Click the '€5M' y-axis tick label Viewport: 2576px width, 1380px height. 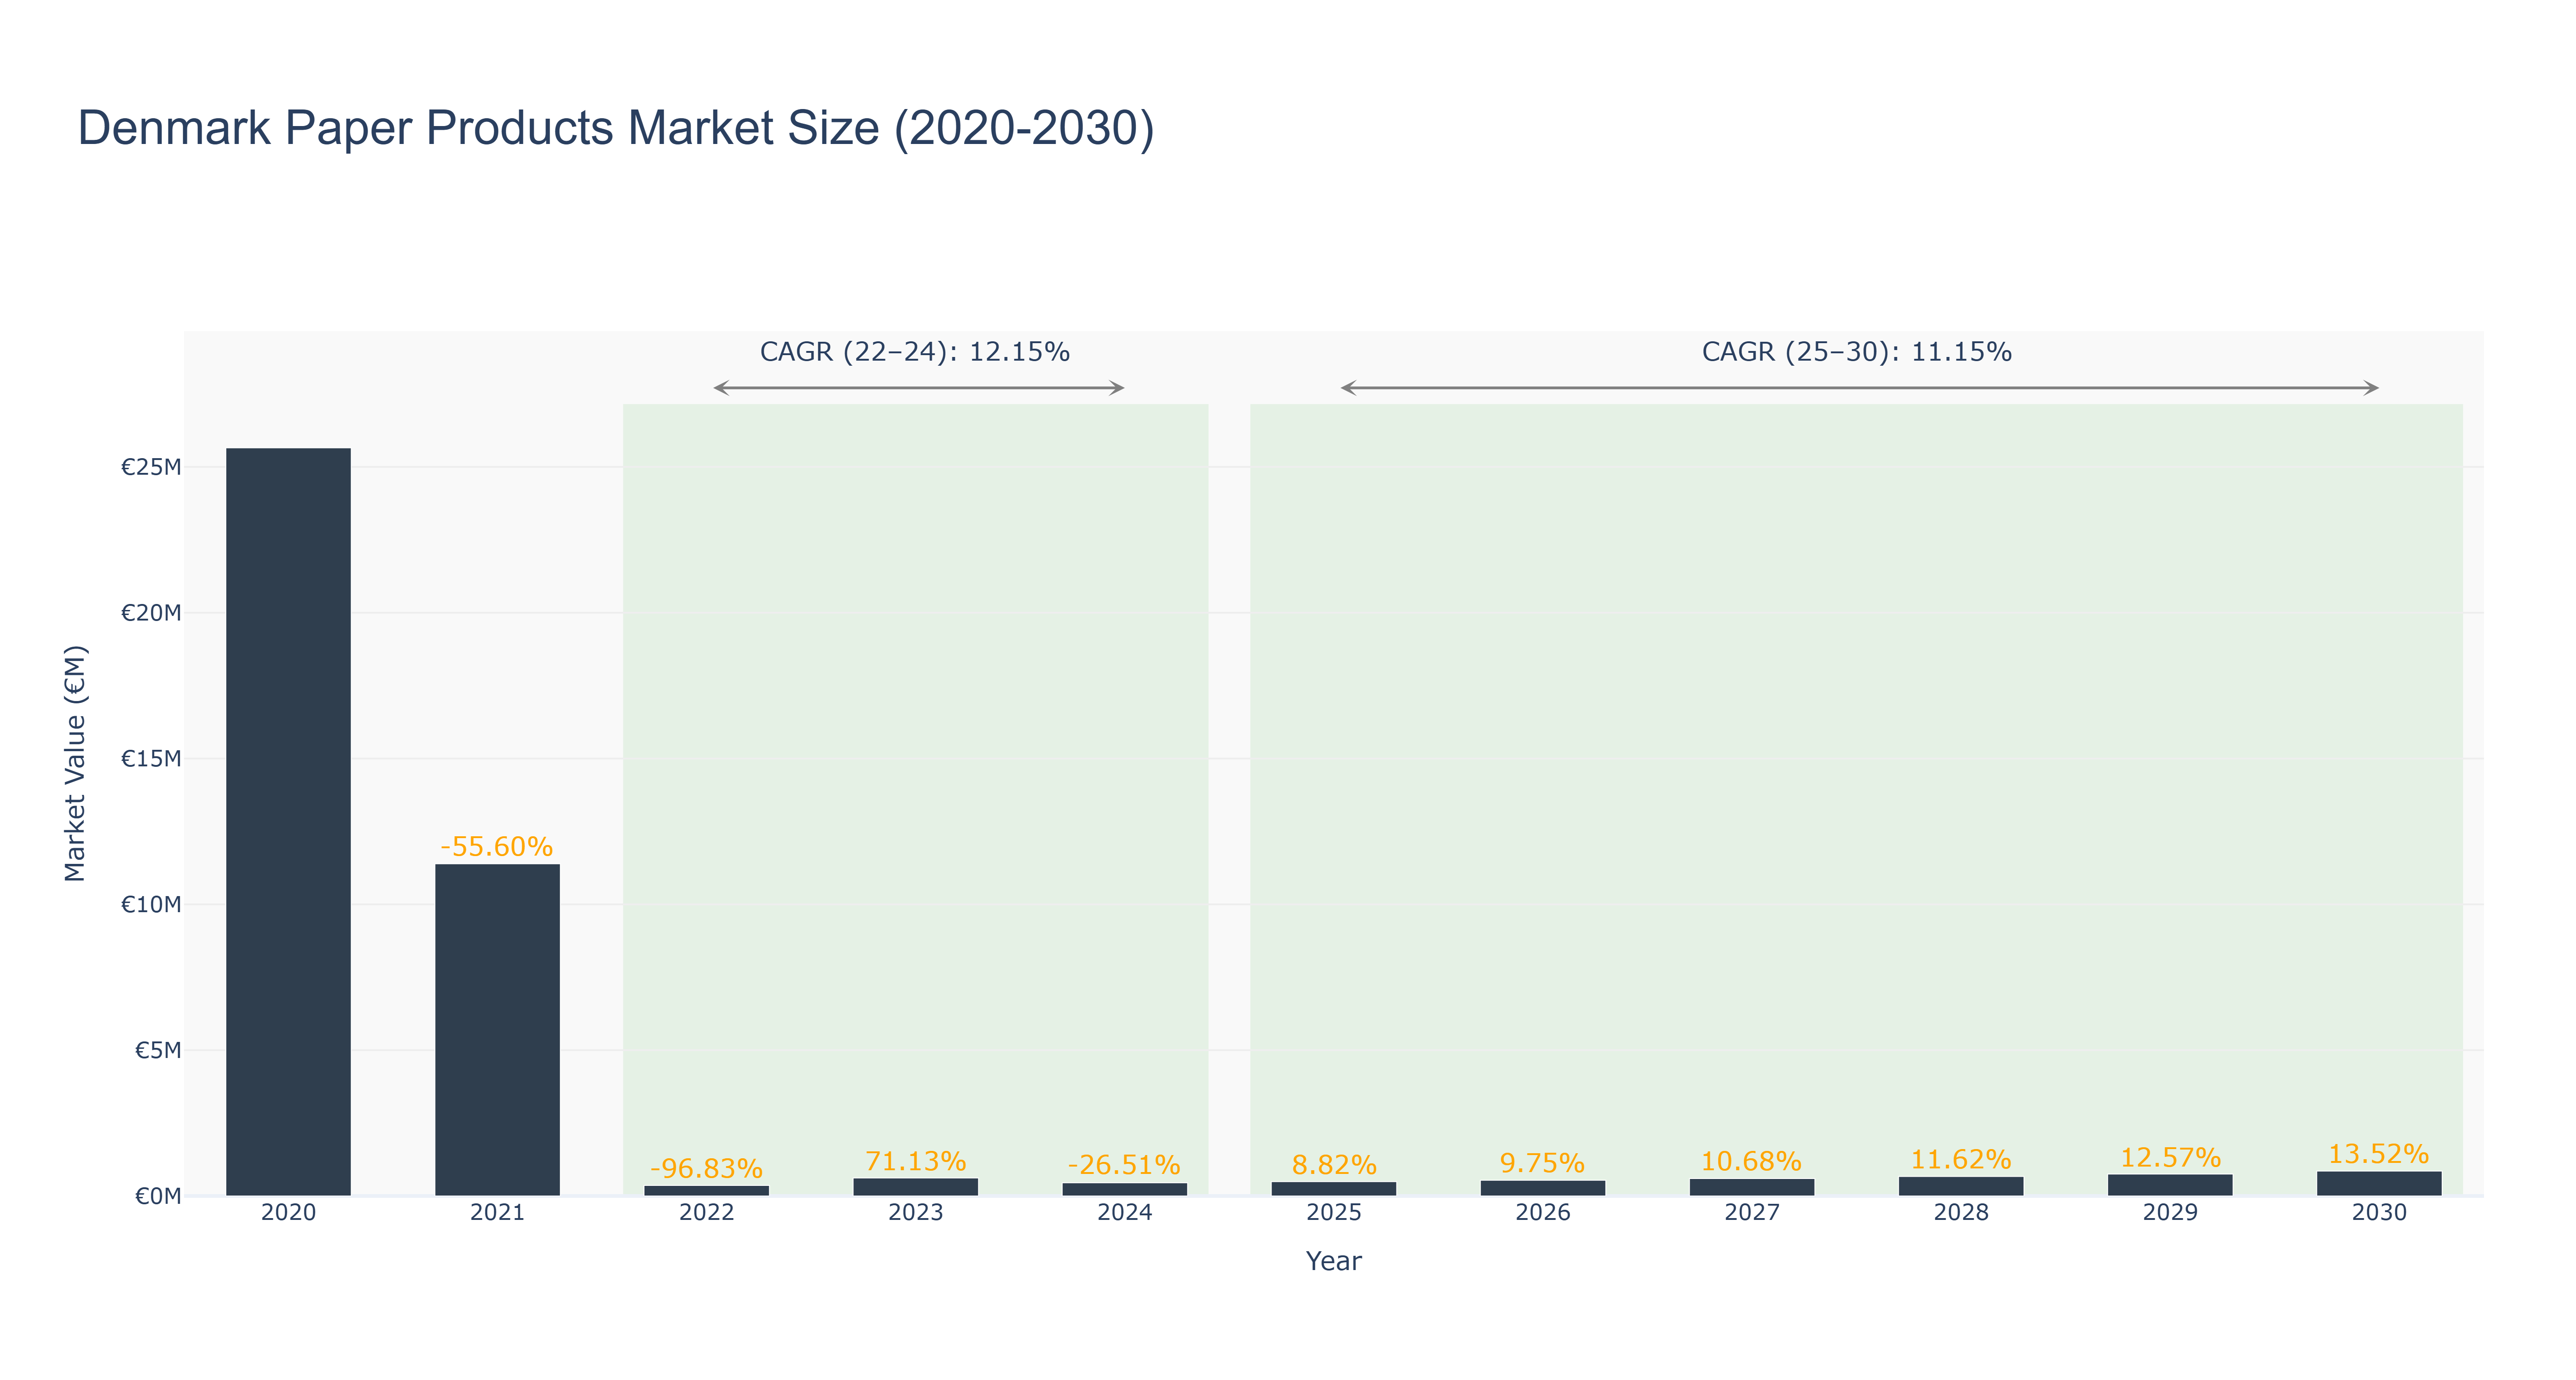[x=158, y=1050]
